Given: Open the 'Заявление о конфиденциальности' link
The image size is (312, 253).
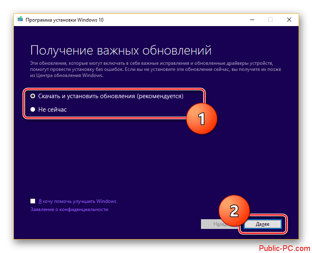Looking at the screenshot, I should point(69,209).
